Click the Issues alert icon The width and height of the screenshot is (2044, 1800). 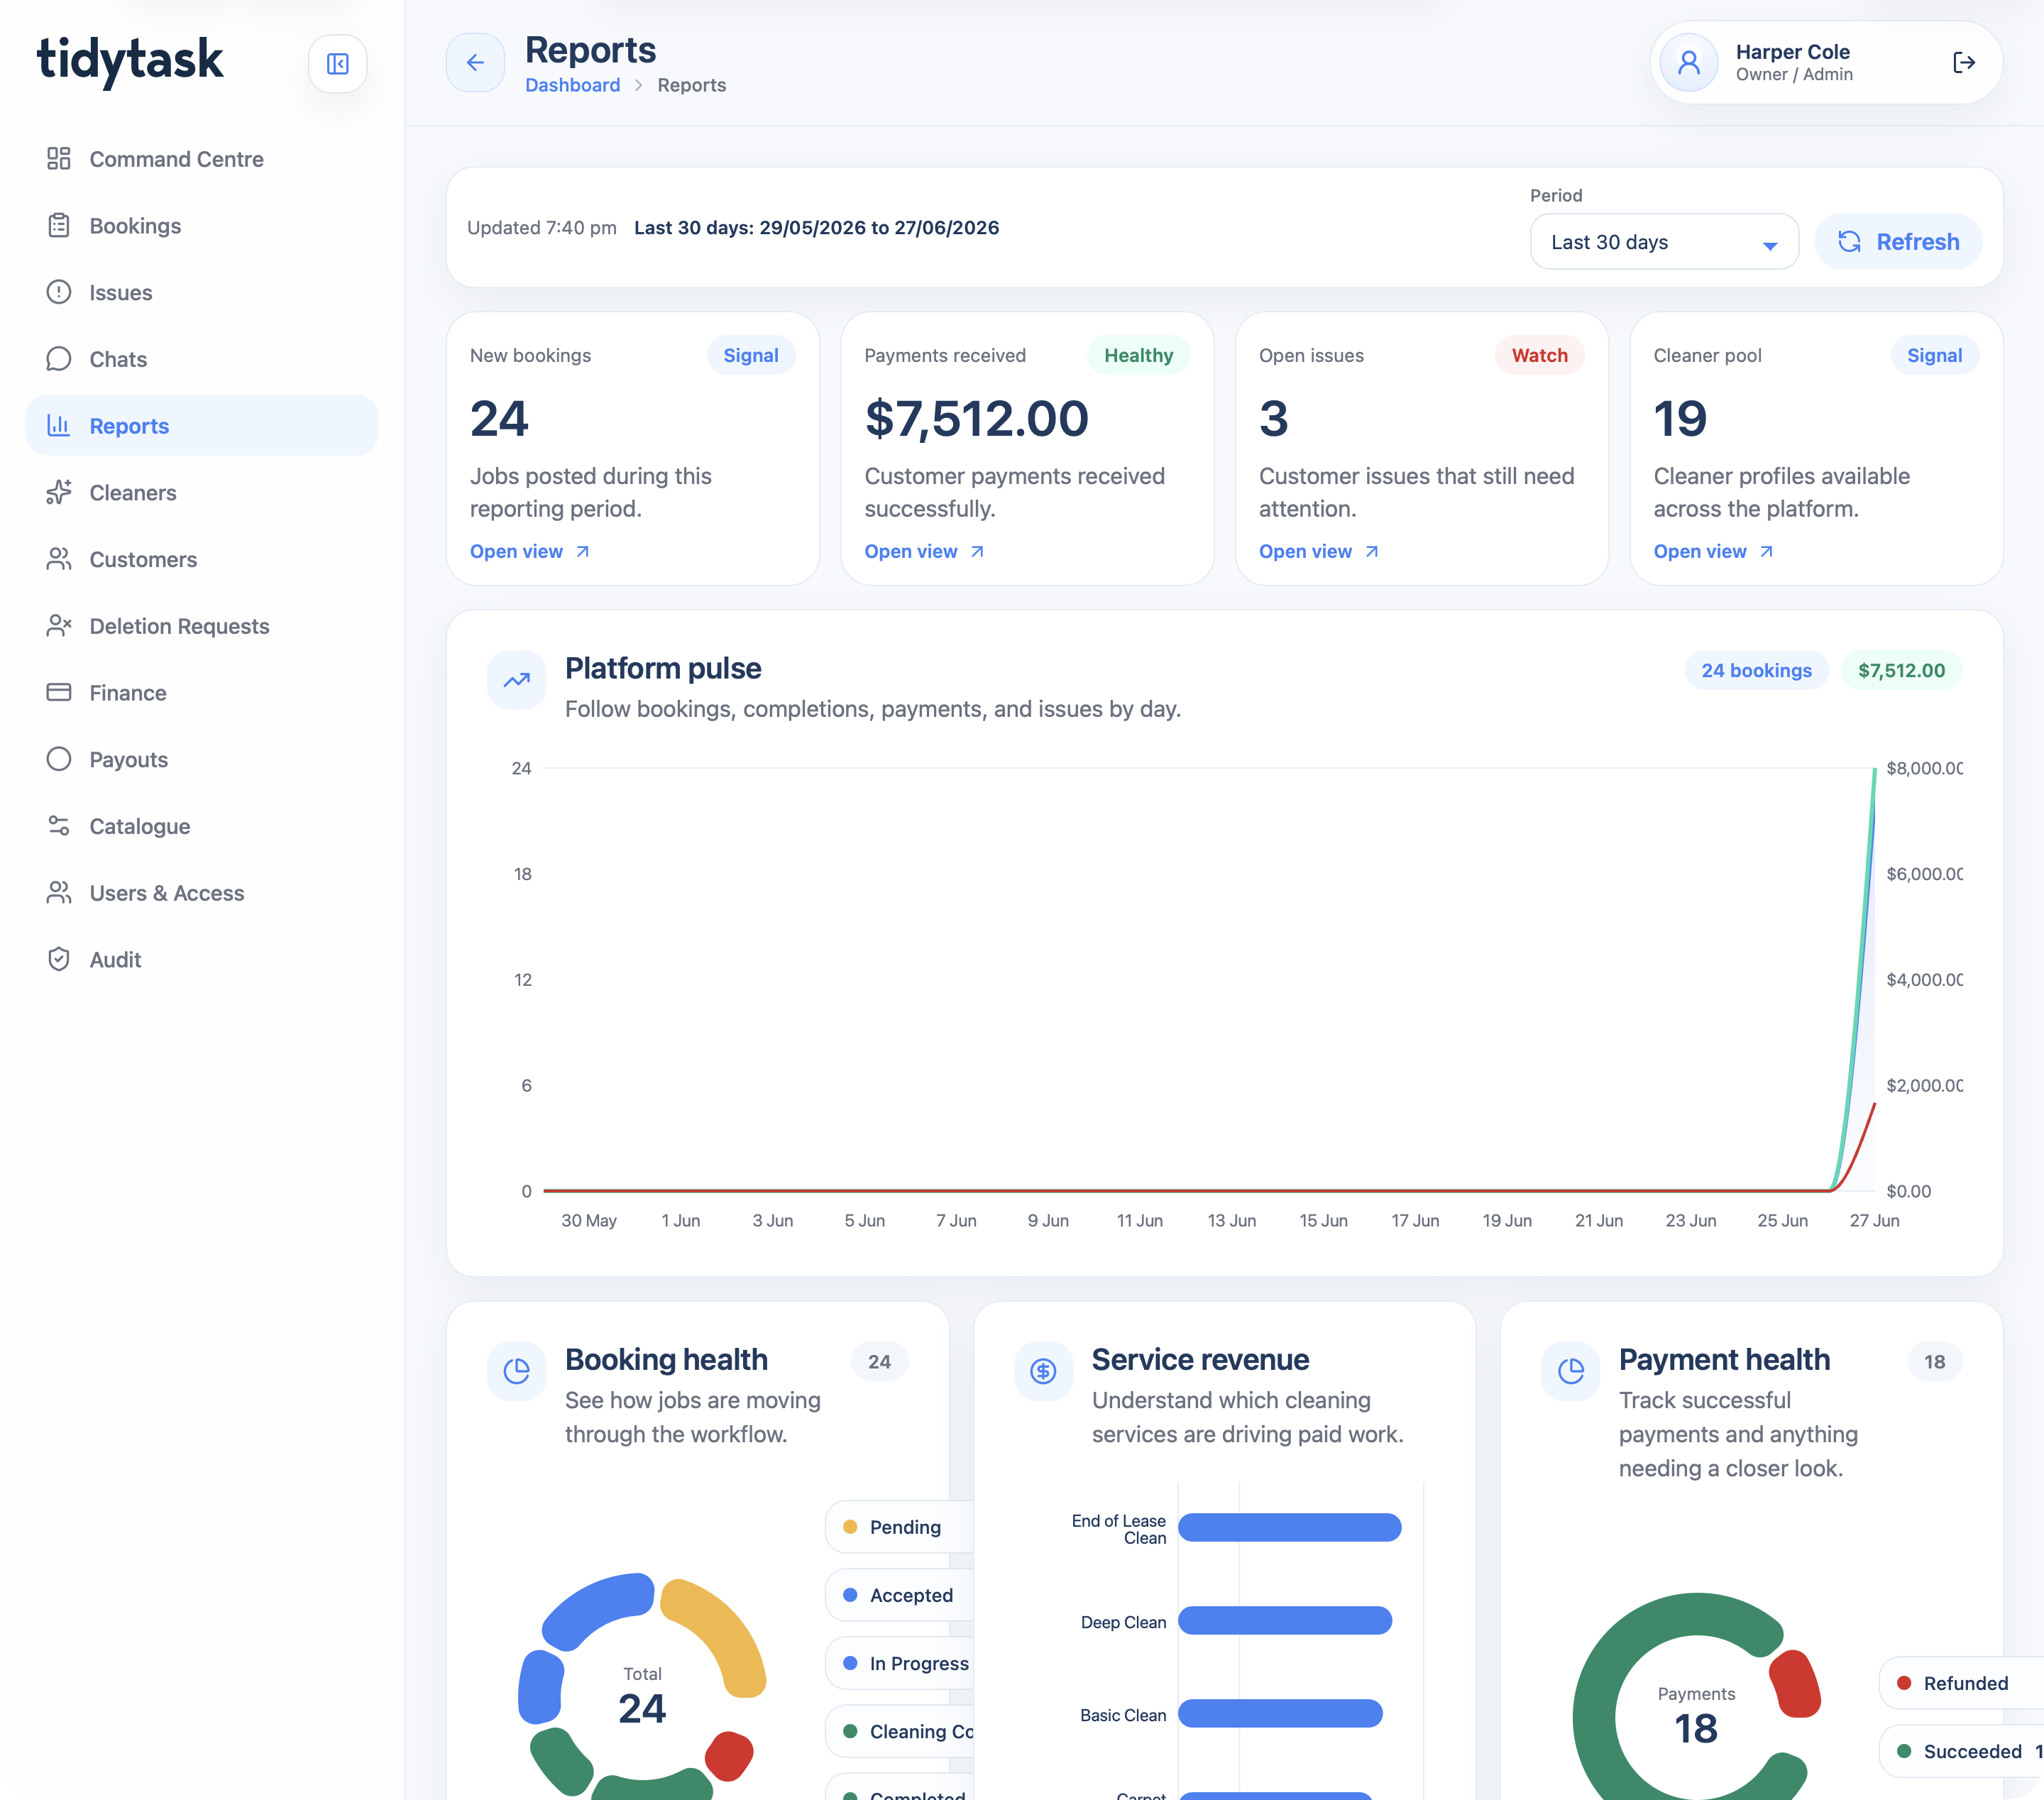point(59,292)
